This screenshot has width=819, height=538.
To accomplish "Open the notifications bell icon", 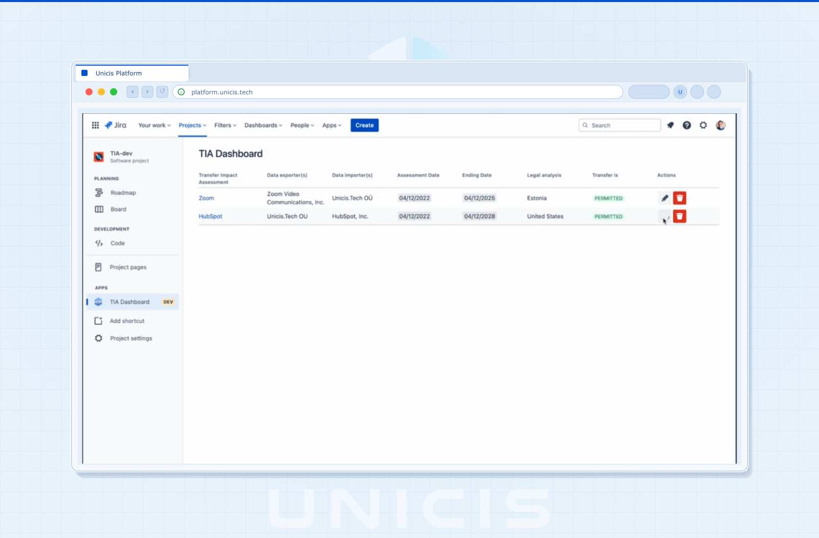I will pos(671,125).
